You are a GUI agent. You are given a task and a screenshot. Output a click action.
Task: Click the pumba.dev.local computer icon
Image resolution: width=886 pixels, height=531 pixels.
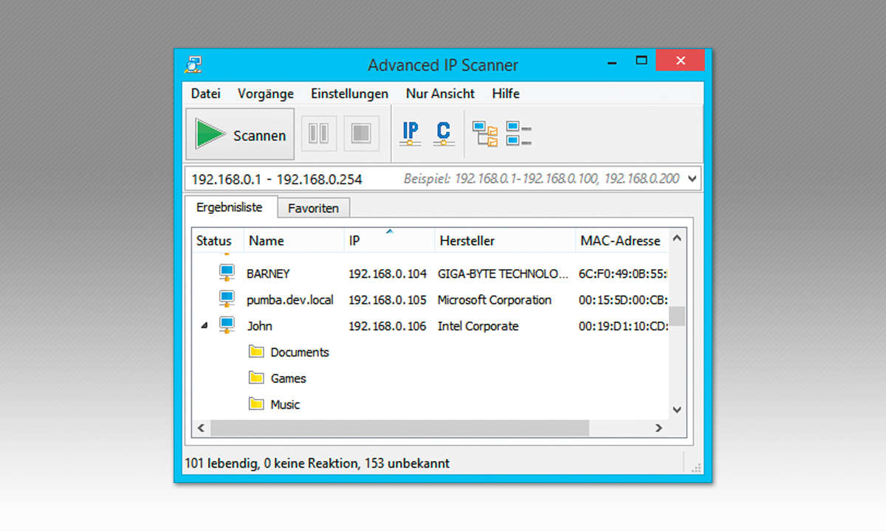pyautogui.click(x=227, y=299)
